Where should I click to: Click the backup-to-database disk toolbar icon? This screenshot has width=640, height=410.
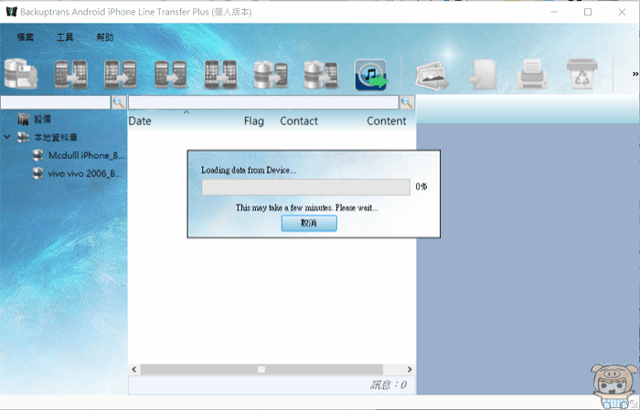click(21, 74)
